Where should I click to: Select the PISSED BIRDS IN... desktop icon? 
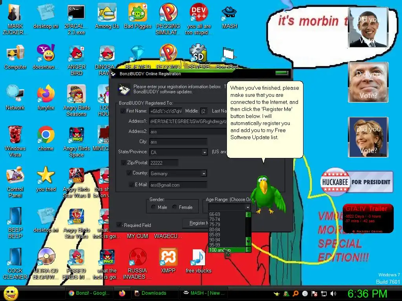[77, 263]
